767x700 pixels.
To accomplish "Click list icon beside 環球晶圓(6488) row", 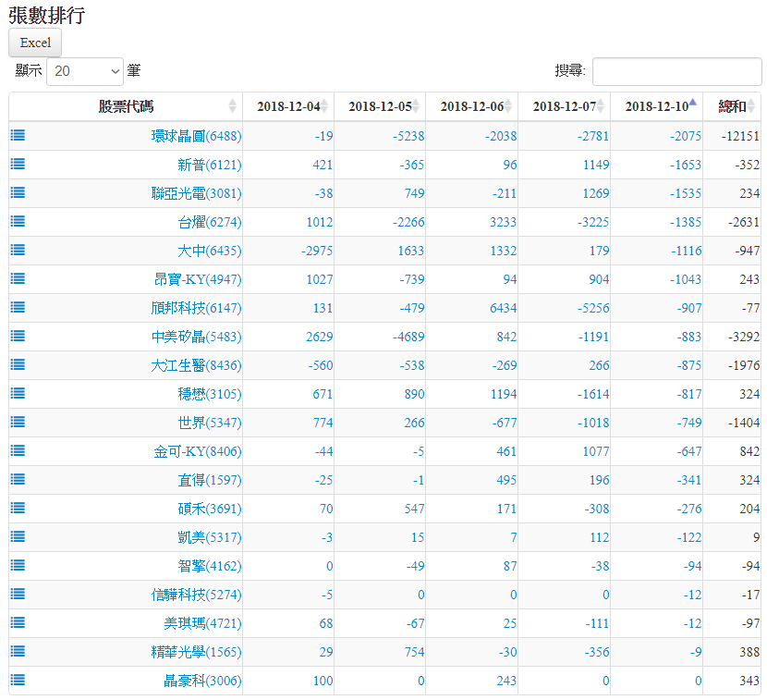I will 18,135.
